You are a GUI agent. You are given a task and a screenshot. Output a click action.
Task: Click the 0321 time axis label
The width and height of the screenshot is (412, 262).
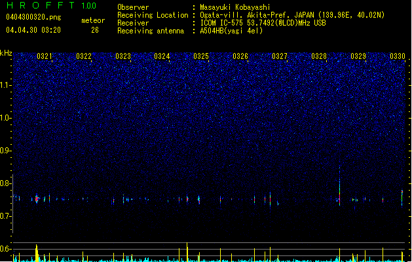[45, 56]
